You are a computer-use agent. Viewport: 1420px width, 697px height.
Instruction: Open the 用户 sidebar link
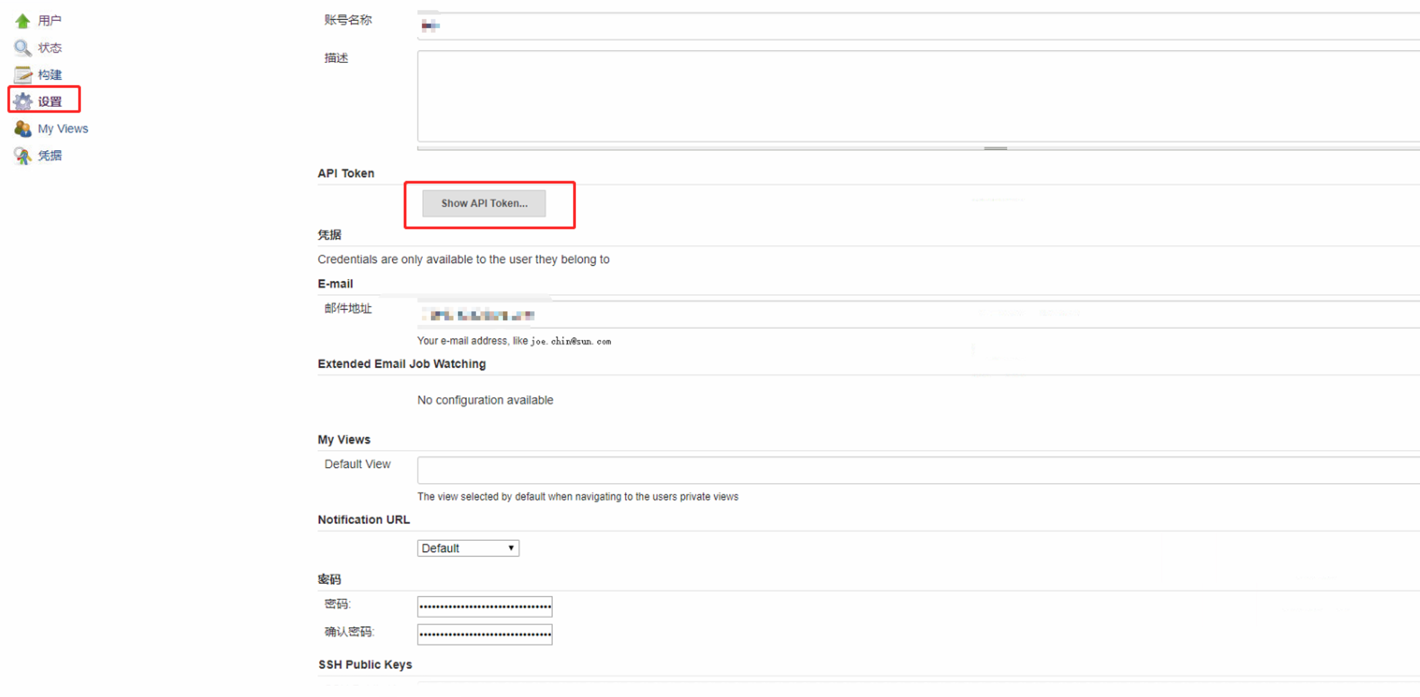point(50,21)
